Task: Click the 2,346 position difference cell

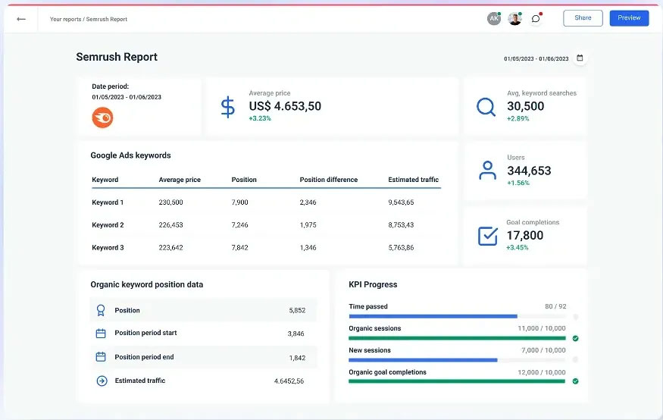Action: tap(308, 202)
